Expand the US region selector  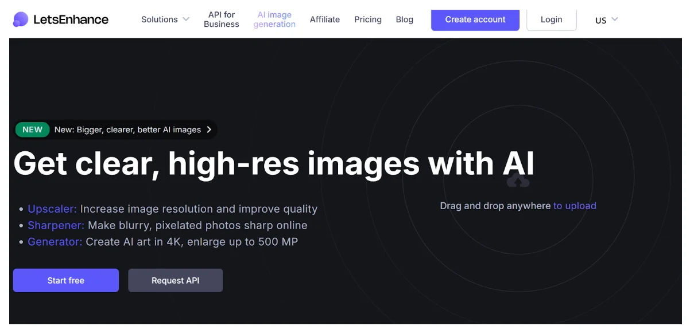click(606, 20)
